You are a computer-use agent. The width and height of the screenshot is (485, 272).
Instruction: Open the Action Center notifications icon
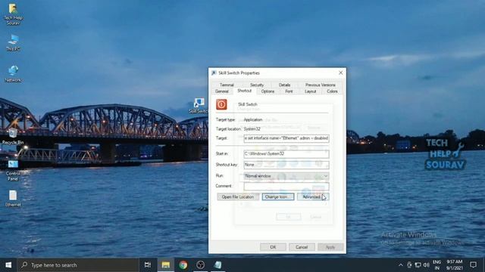[473, 265]
